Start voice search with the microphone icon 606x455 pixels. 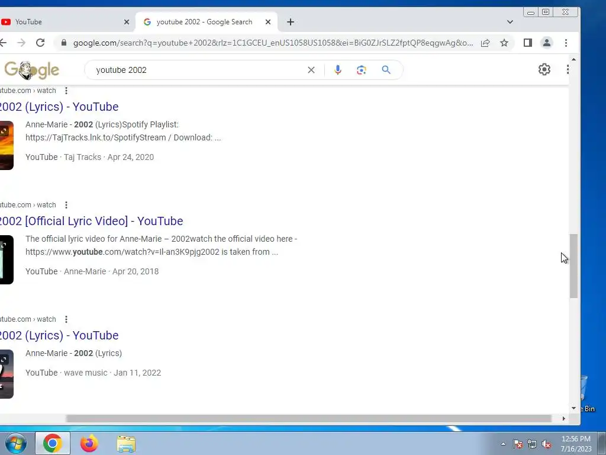tap(338, 70)
